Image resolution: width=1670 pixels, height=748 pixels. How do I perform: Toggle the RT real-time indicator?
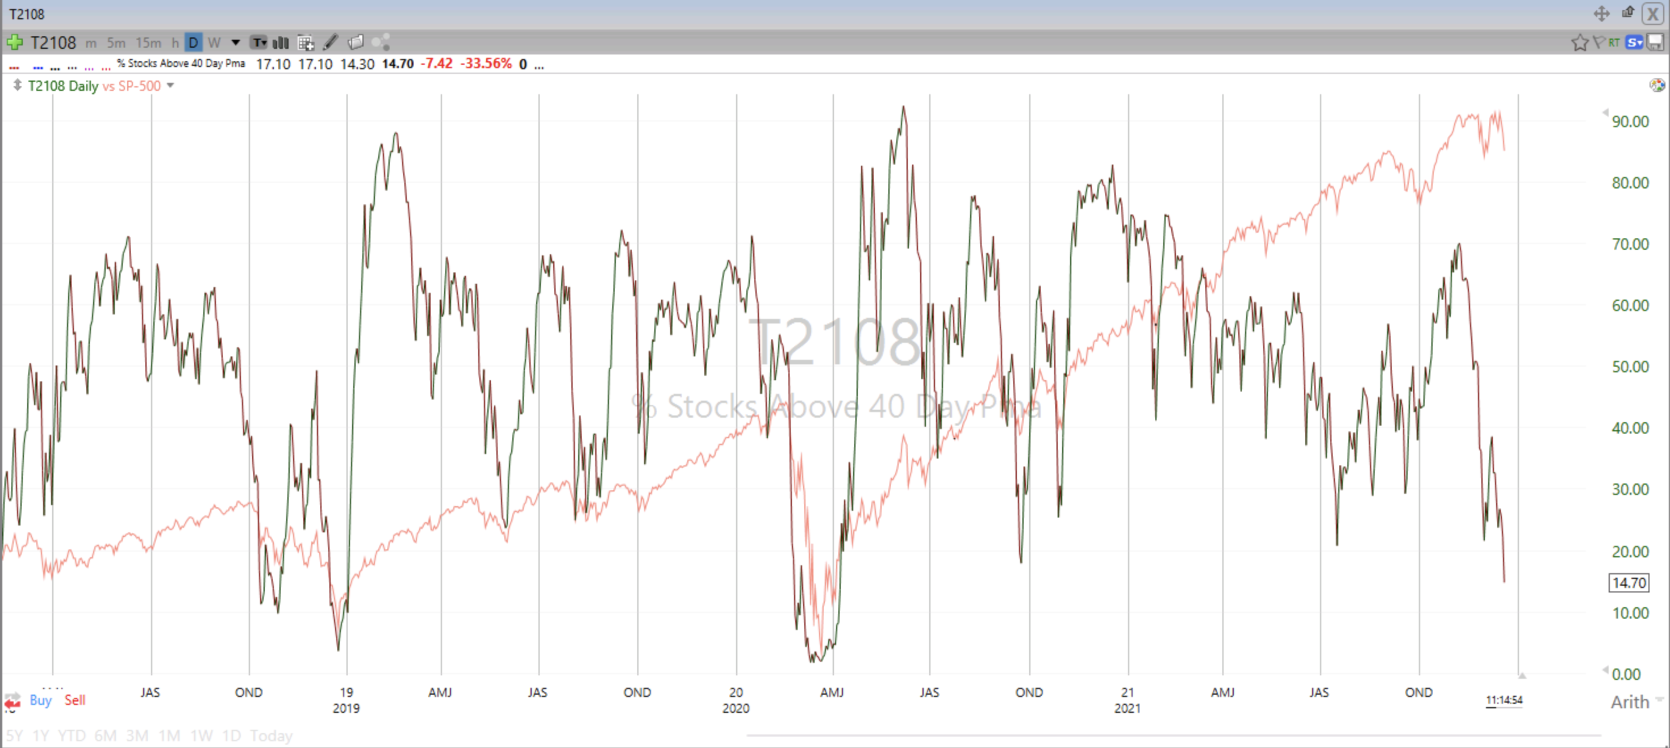tap(1614, 43)
